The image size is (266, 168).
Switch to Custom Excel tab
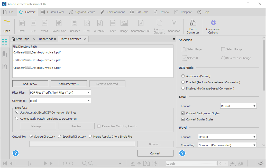click(52, 12)
